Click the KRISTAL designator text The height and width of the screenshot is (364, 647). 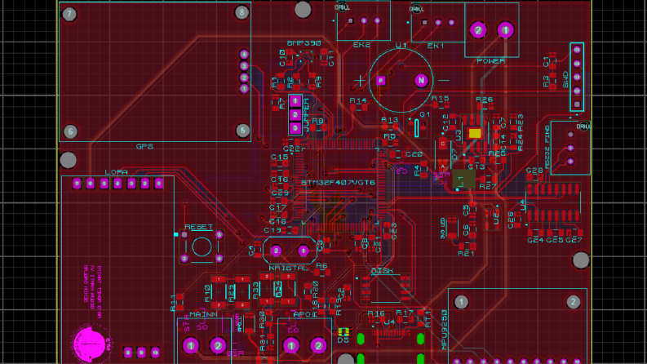point(289,268)
